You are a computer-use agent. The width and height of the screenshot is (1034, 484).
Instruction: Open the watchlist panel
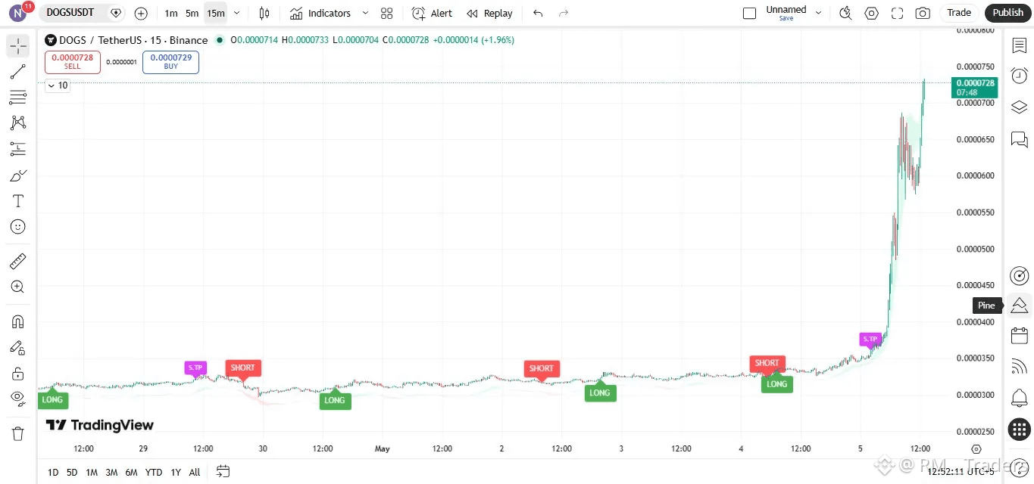click(x=1019, y=46)
